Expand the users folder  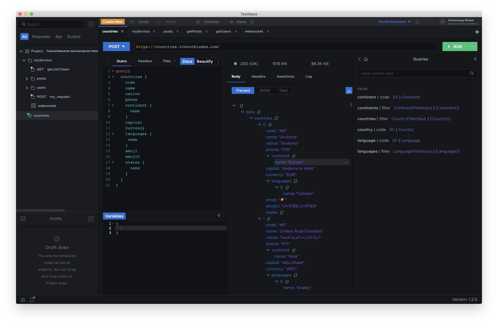tap(27, 87)
